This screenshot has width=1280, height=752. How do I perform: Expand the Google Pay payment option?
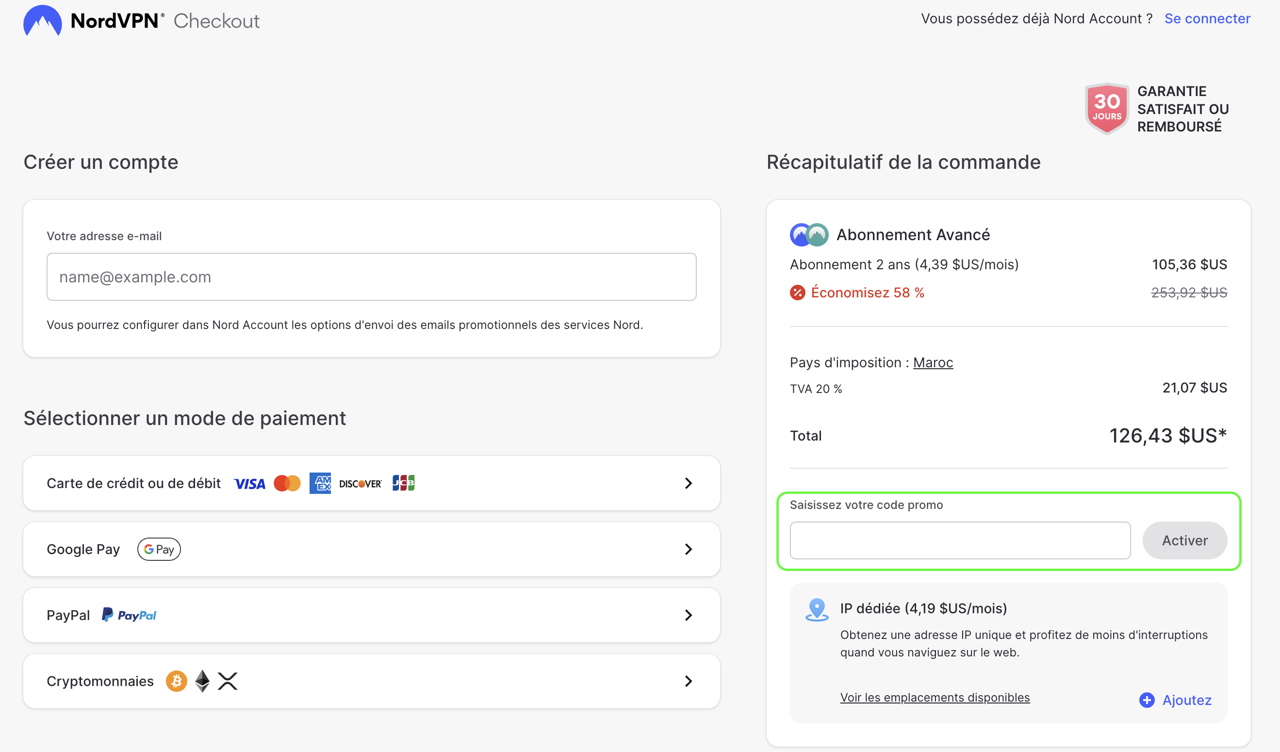tap(371, 549)
